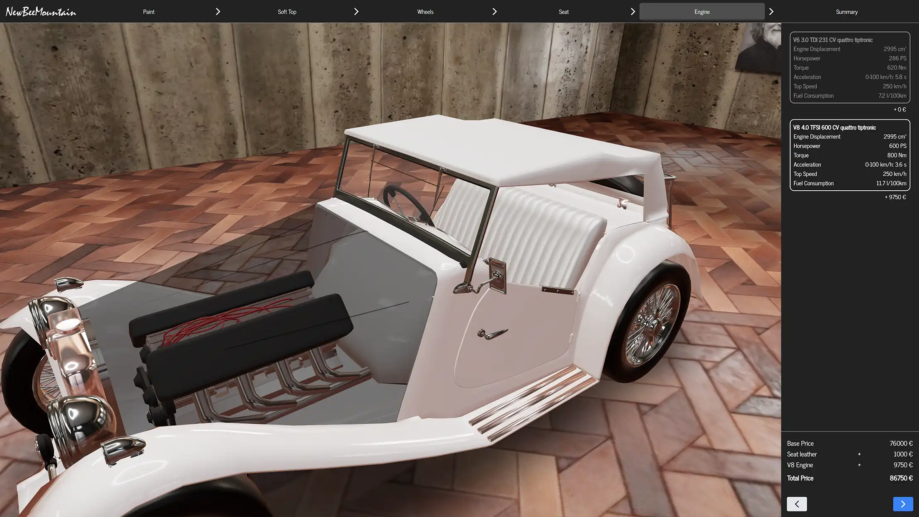The image size is (919, 517).
Task: Select the V6 3.0 TDI engine option
Action: [x=850, y=67]
